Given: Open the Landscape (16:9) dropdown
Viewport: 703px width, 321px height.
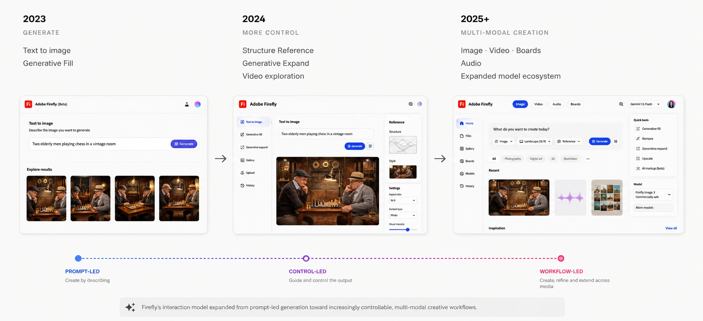Looking at the screenshot, I should point(535,142).
